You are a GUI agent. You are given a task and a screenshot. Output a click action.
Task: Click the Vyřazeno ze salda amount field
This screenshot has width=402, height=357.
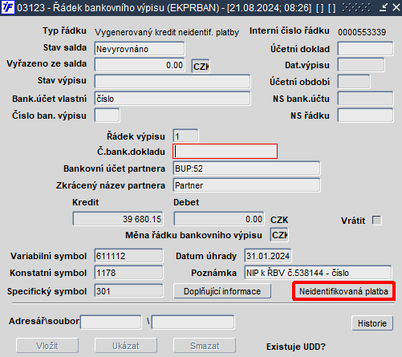140,65
